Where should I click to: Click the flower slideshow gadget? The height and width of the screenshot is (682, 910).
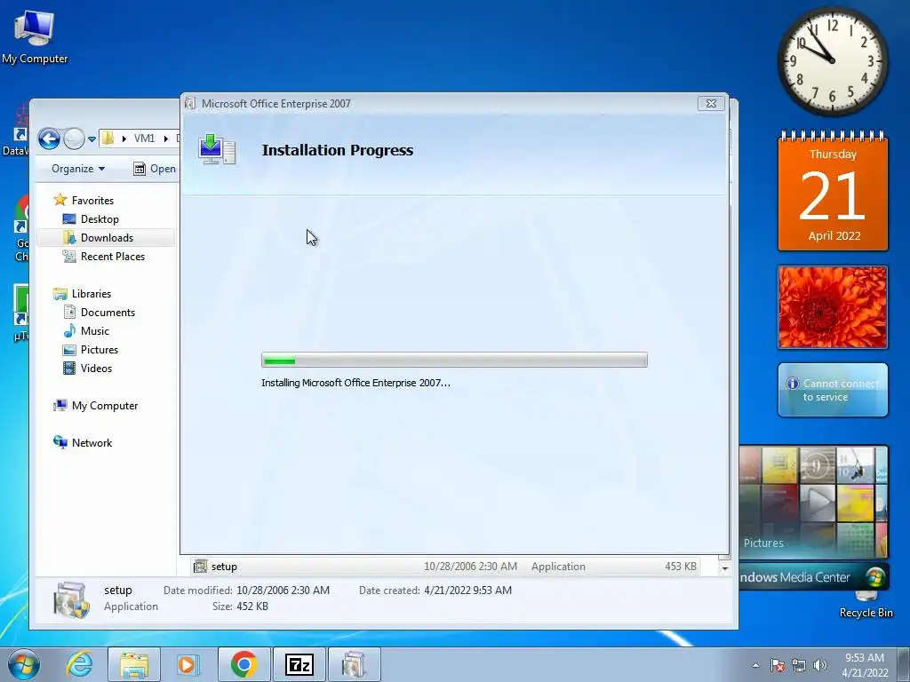pyautogui.click(x=832, y=307)
